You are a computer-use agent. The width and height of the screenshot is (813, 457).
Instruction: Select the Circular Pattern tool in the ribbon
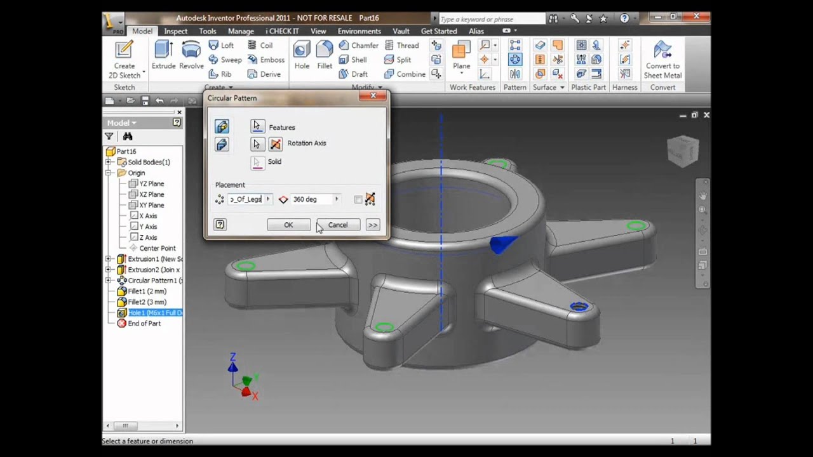(x=515, y=59)
